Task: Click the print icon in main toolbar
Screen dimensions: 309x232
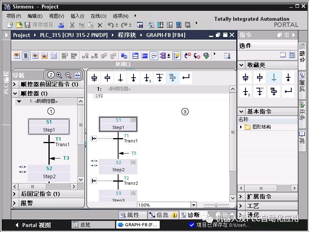Action: click(x=61, y=25)
